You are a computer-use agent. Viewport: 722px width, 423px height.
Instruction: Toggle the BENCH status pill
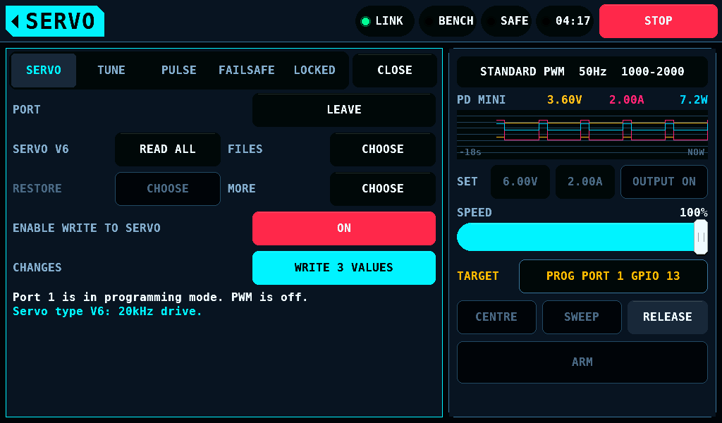point(448,21)
